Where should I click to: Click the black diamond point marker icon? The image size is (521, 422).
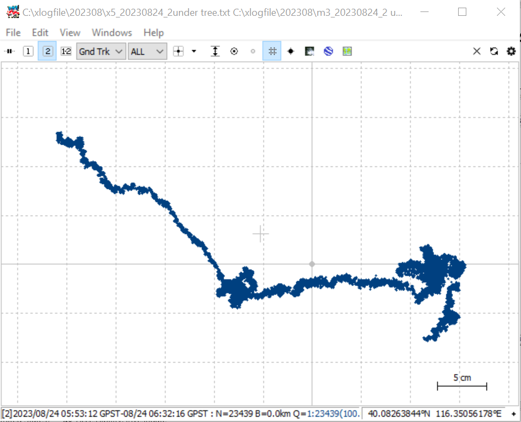291,51
